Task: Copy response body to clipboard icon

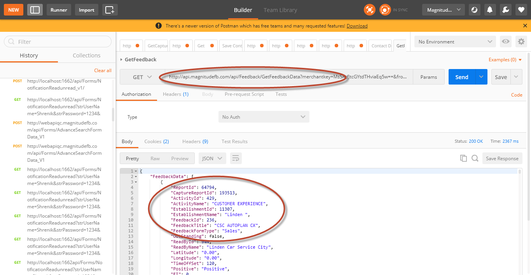Action: click(463, 158)
